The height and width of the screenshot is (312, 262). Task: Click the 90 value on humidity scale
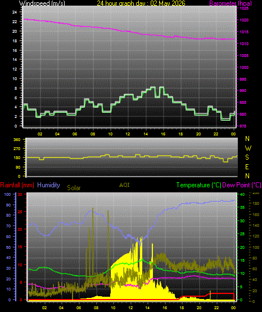point(8,205)
